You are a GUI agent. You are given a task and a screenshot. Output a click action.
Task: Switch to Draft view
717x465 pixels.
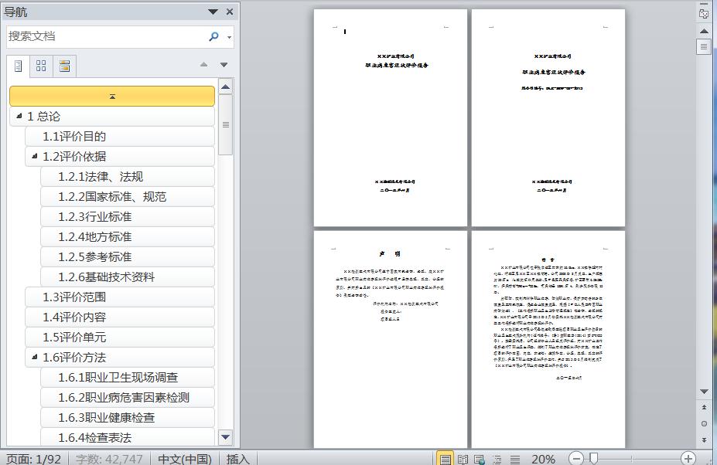click(x=515, y=458)
